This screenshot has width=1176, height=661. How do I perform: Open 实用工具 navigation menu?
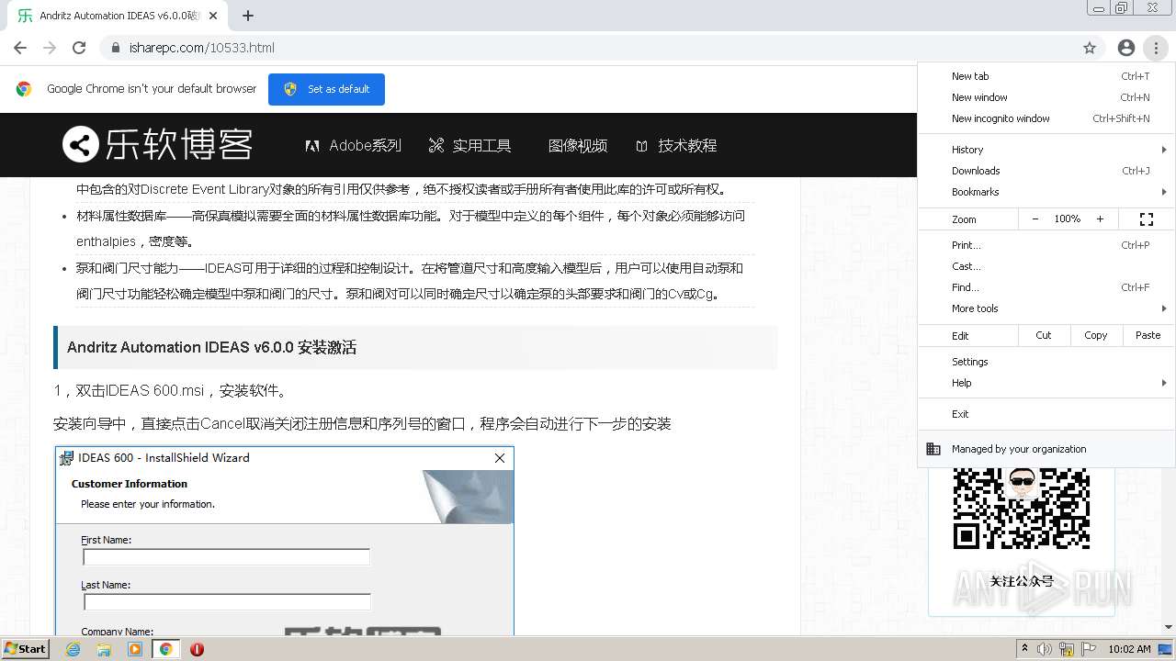coord(469,145)
